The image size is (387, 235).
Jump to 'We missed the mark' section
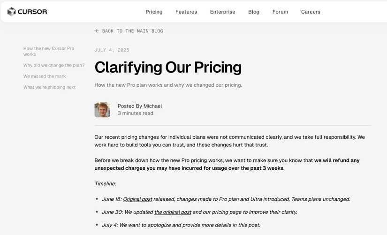pyautogui.click(x=45, y=76)
